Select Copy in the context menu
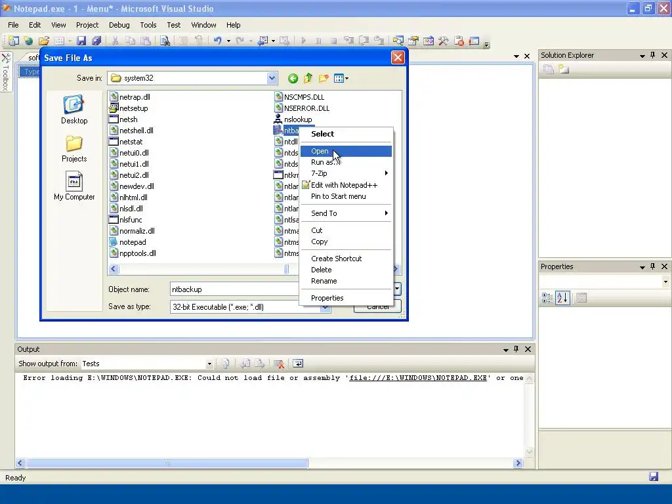The image size is (672, 504). coord(346,241)
